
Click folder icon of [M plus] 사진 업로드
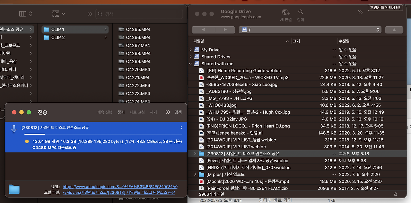pos(201,174)
